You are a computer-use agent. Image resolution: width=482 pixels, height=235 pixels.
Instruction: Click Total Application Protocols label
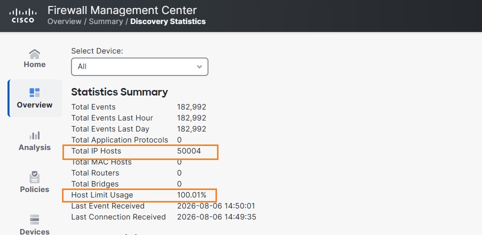tap(120, 140)
